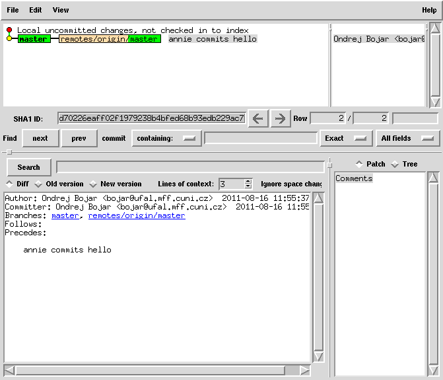This screenshot has width=443, height=380.
Task: Switch to Tree view radio button
Action: click(x=395, y=164)
